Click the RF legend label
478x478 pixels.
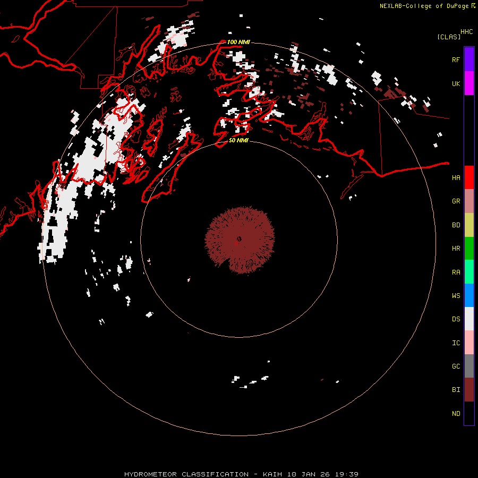[456, 59]
